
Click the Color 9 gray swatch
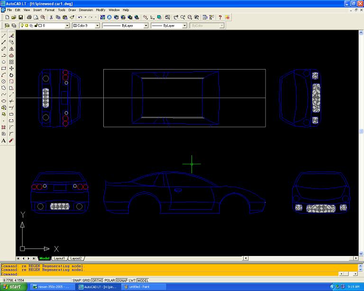point(75,26)
